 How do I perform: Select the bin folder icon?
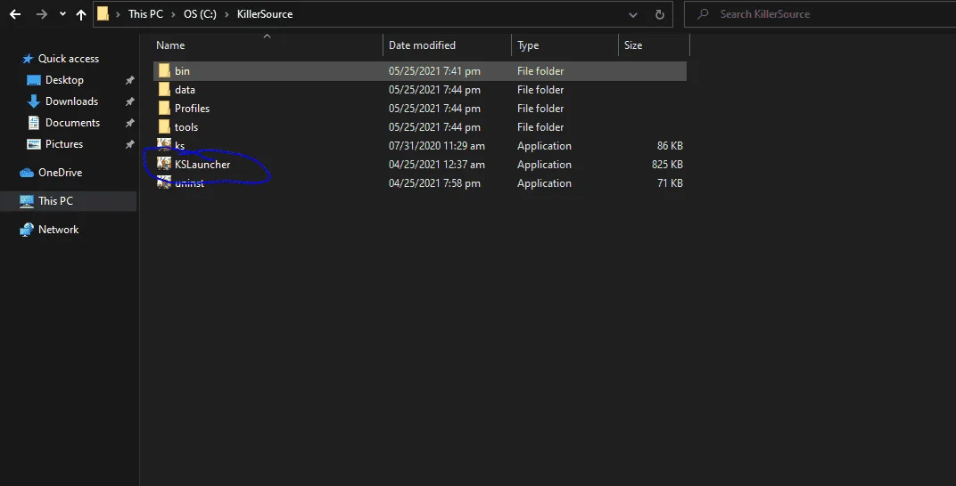(x=164, y=70)
